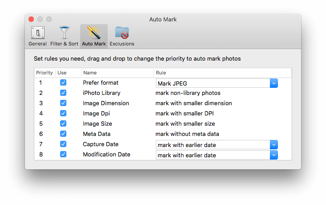The width and height of the screenshot is (326, 205).
Task: Click 'mark with smaller size' rule text
Action: tap(185, 123)
